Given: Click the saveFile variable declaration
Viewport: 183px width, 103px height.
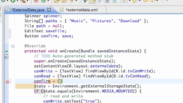Looking at the screenshot, I should coord(55,31).
